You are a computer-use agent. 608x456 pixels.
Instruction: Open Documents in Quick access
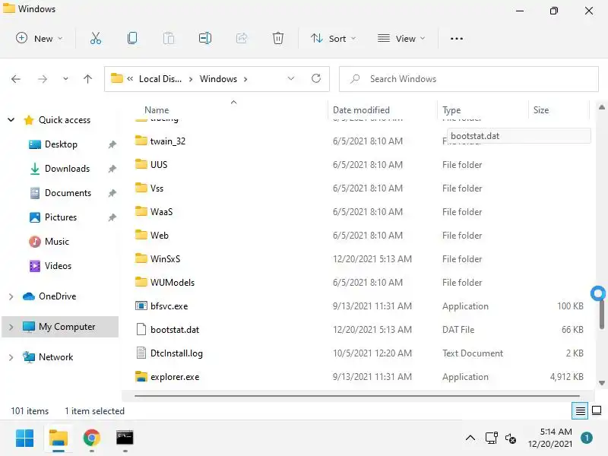tap(68, 193)
